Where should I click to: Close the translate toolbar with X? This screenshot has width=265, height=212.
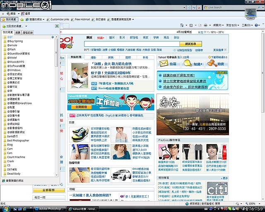(3, 14)
